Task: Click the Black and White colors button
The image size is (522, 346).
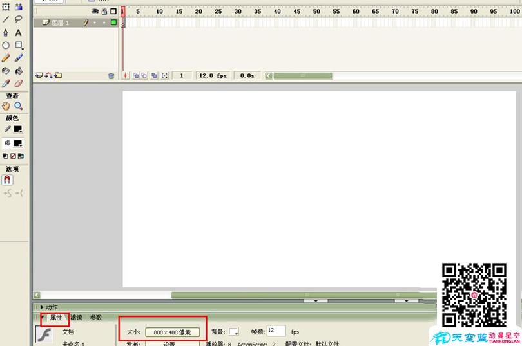Action: (5, 156)
